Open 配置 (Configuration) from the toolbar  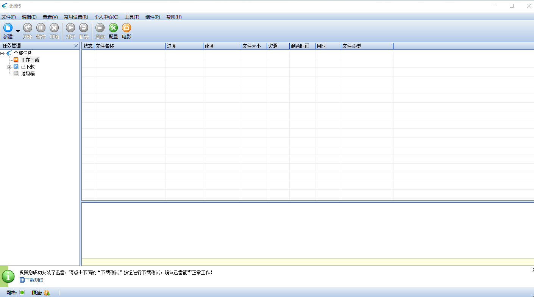pyautogui.click(x=113, y=28)
